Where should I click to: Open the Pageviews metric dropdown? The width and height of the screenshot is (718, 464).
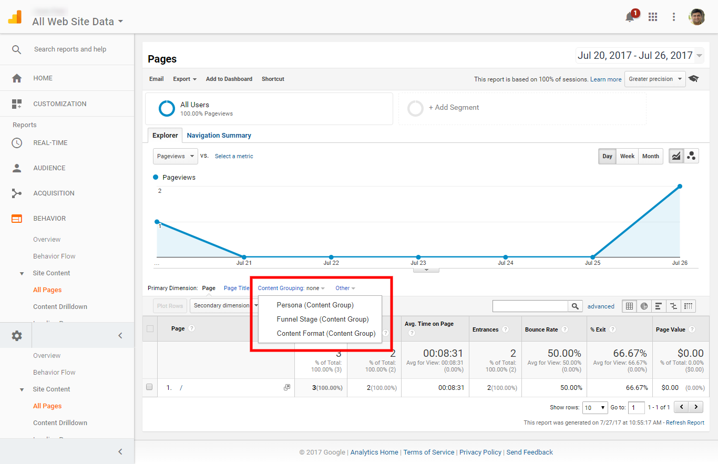pos(176,156)
